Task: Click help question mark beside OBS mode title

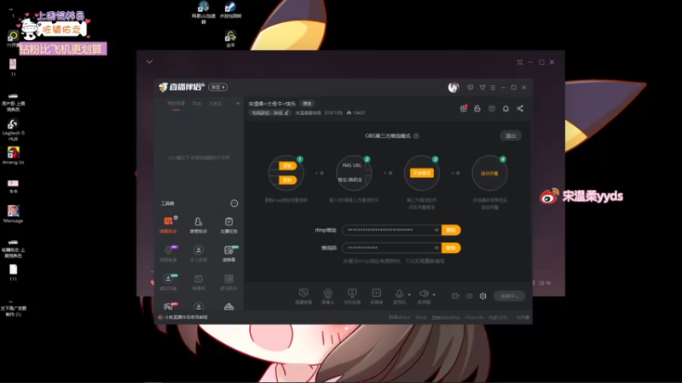Action: tap(416, 136)
